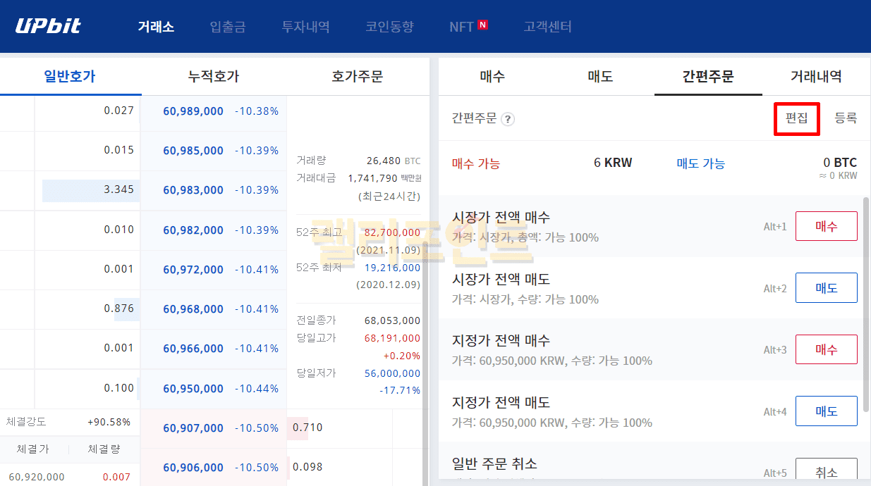Screen dimensions: 871x486
Task: Click the 간편주문 help question mark icon
Action: tap(508, 119)
